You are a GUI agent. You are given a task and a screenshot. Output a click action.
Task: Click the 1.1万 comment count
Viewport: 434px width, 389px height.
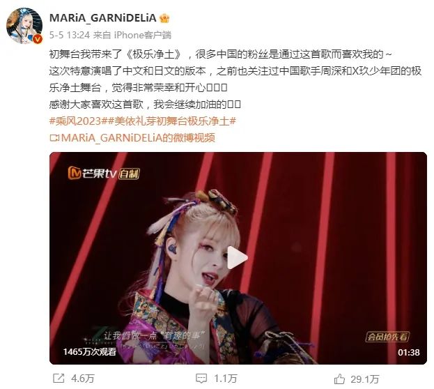pyautogui.click(x=226, y=379)
